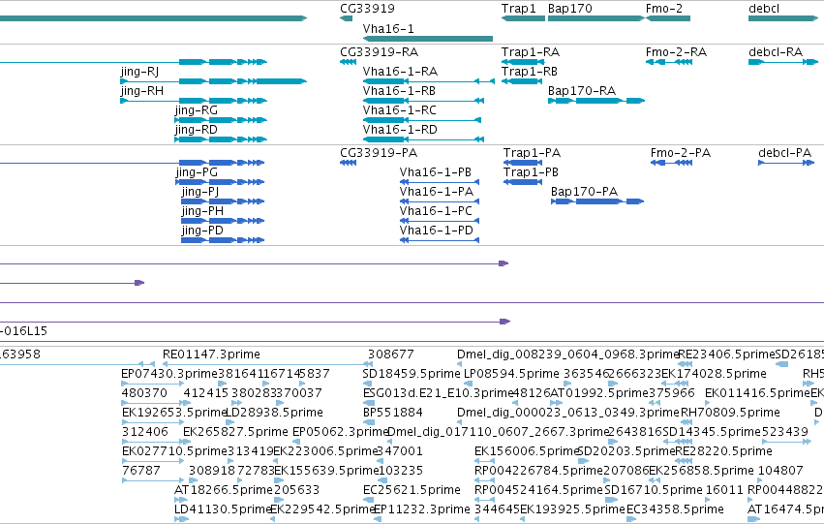Select EST EP07430.3prime
This screenshot has width=824, height=524.
coord(169,374)
